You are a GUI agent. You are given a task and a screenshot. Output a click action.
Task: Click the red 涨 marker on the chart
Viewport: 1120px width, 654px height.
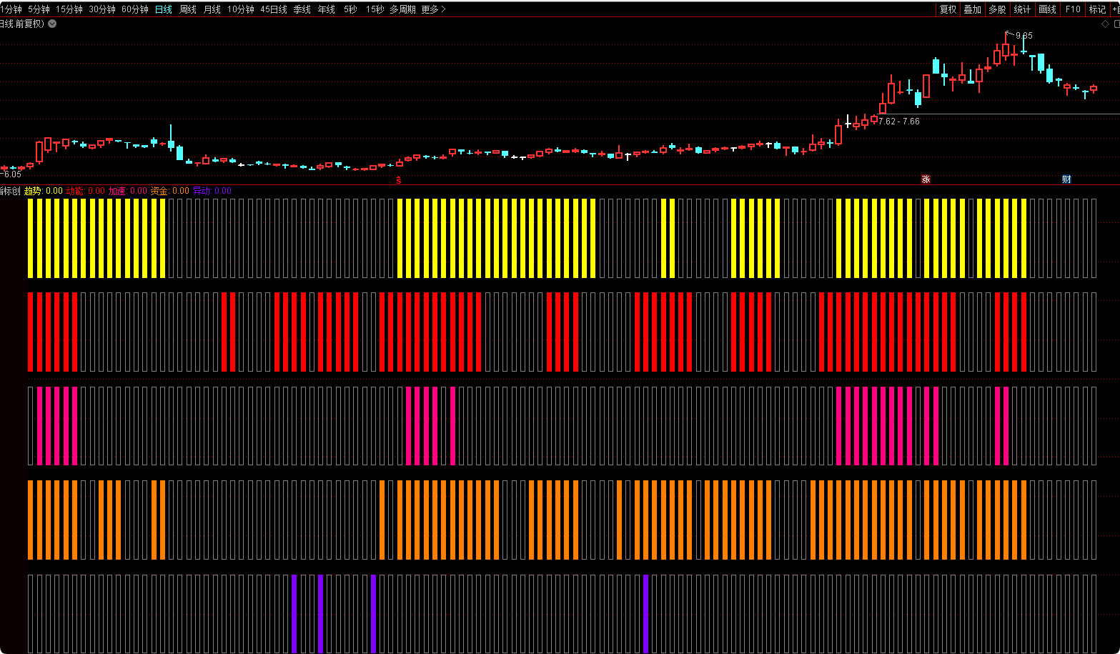pos(926,179)
